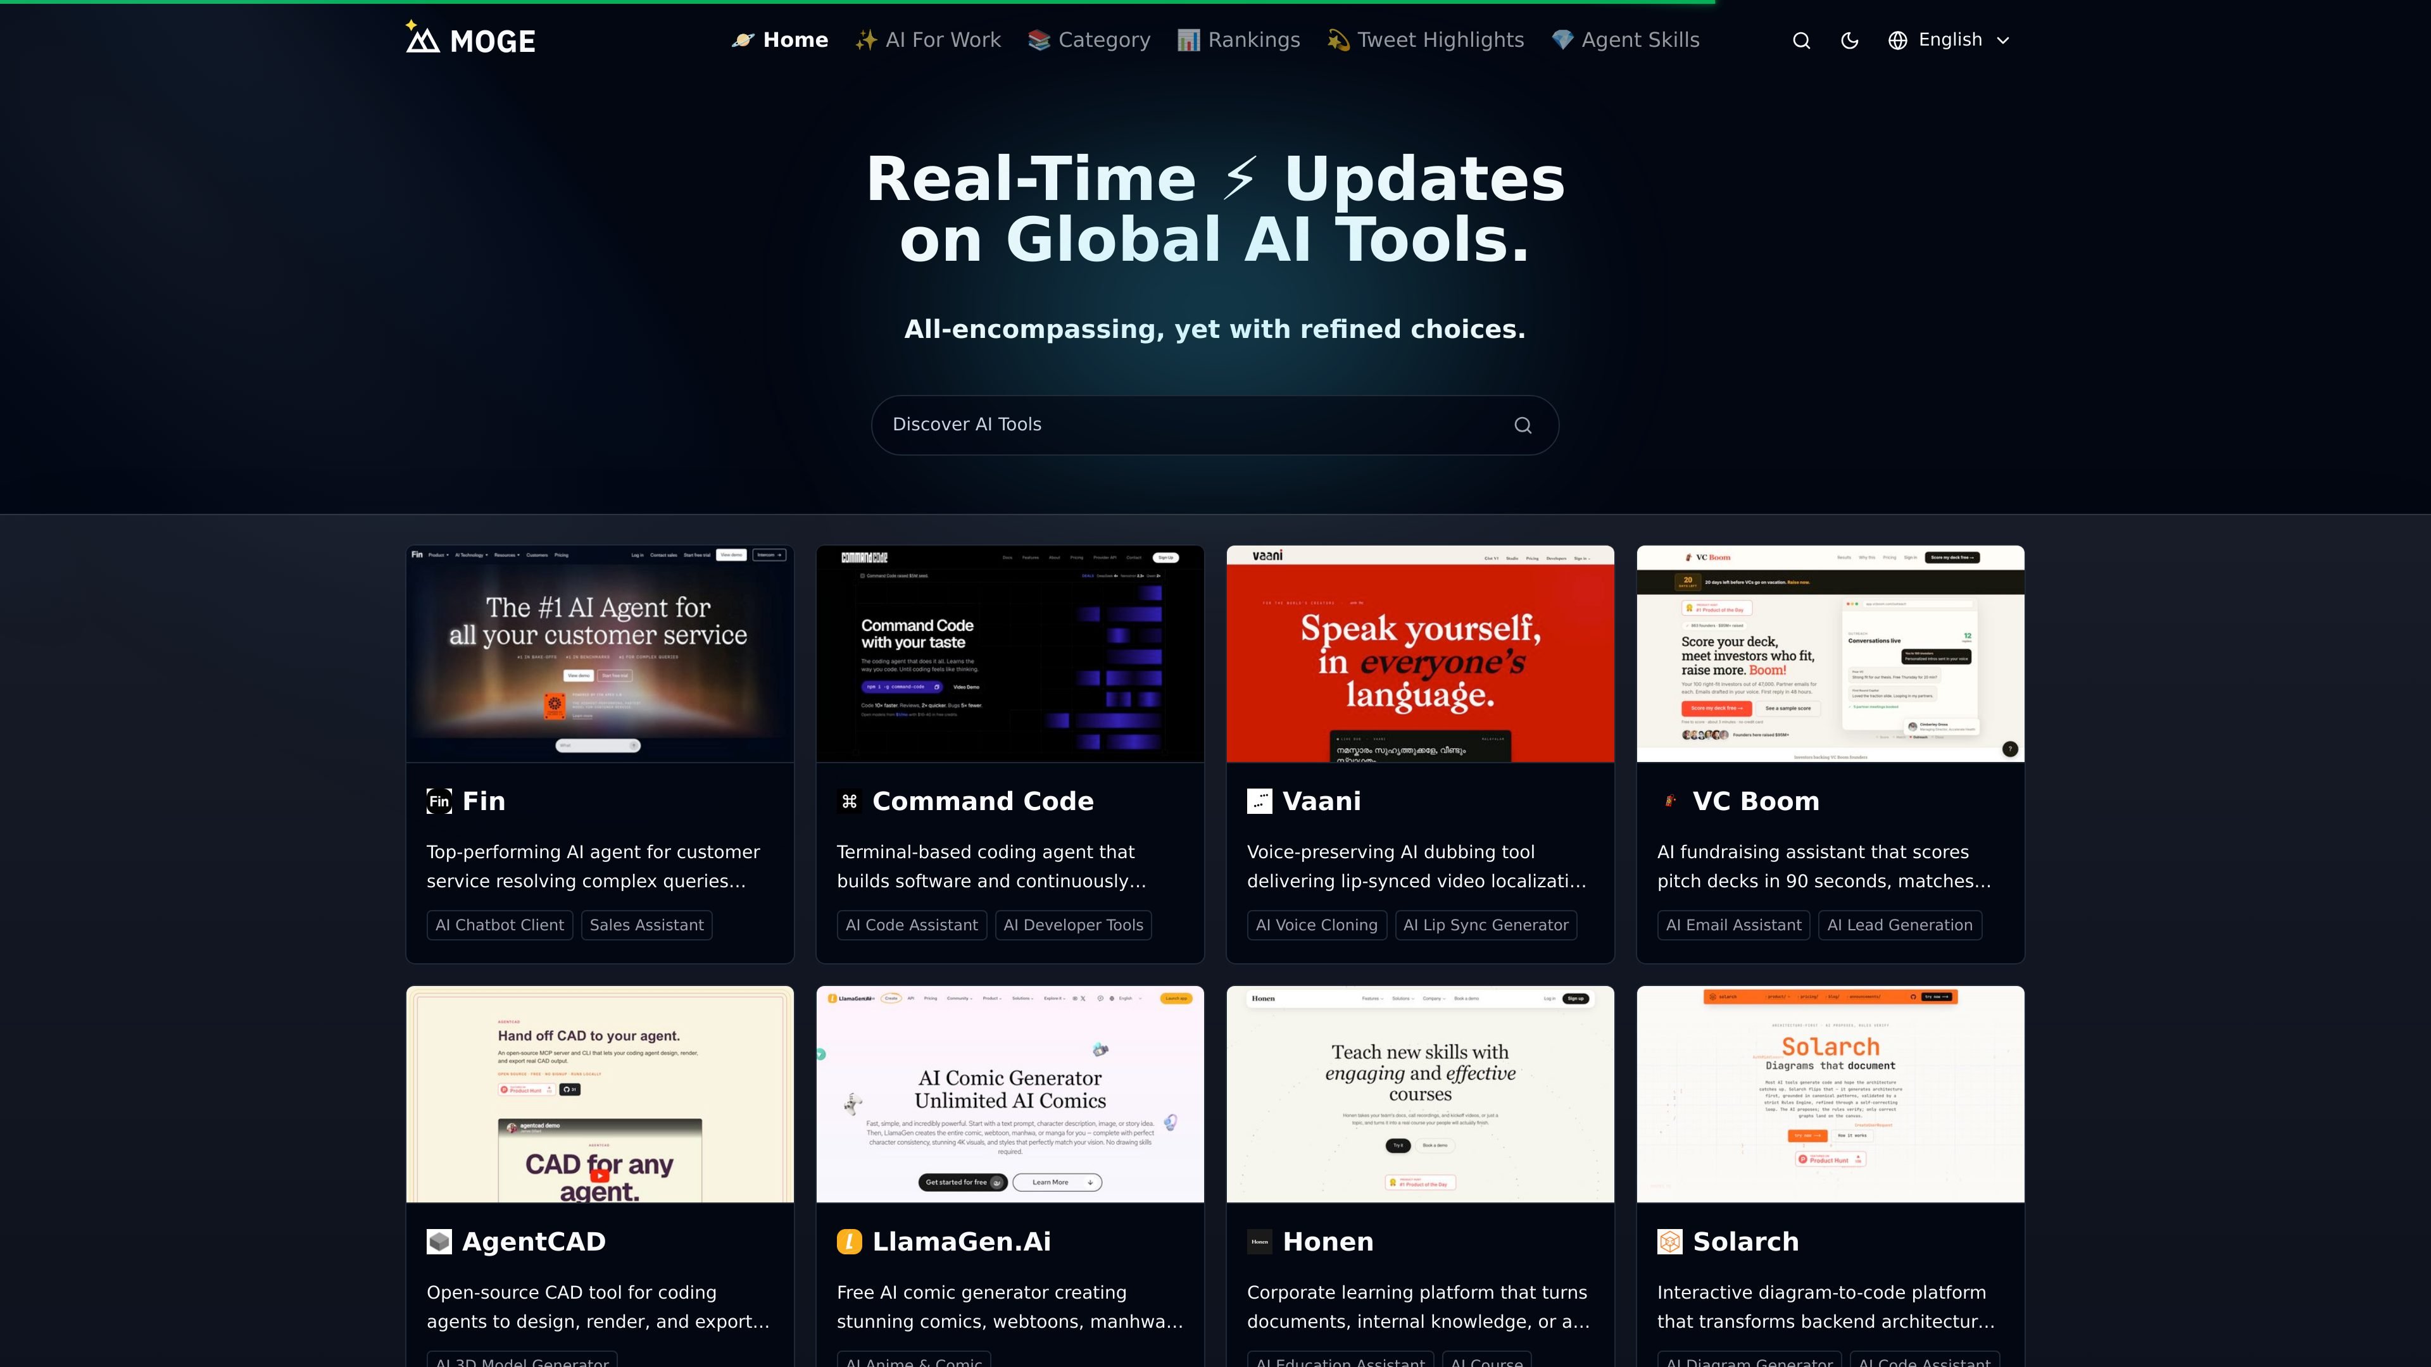Click LlamaGen description 'Free AI comic generator creating'
Screen dimensions: 2431x1367
[981, 1294]
